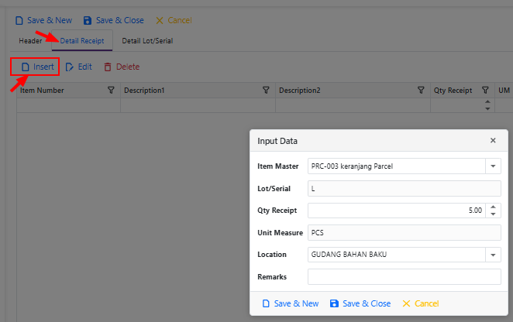Click the top toolbar Cancel button

(x=174, y=20)
